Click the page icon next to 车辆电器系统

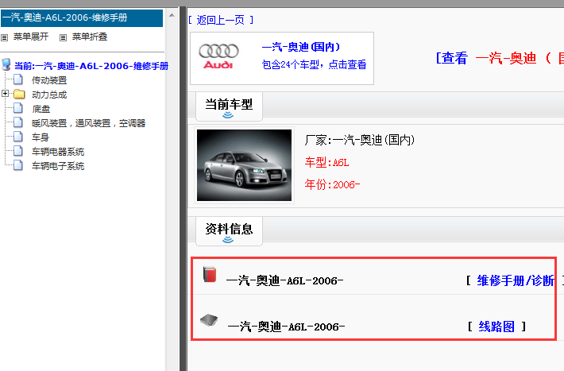pyautogui.click(x=18, y=151)
